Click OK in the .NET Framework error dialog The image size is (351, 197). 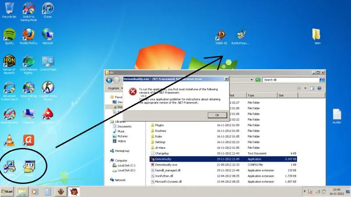217,115
